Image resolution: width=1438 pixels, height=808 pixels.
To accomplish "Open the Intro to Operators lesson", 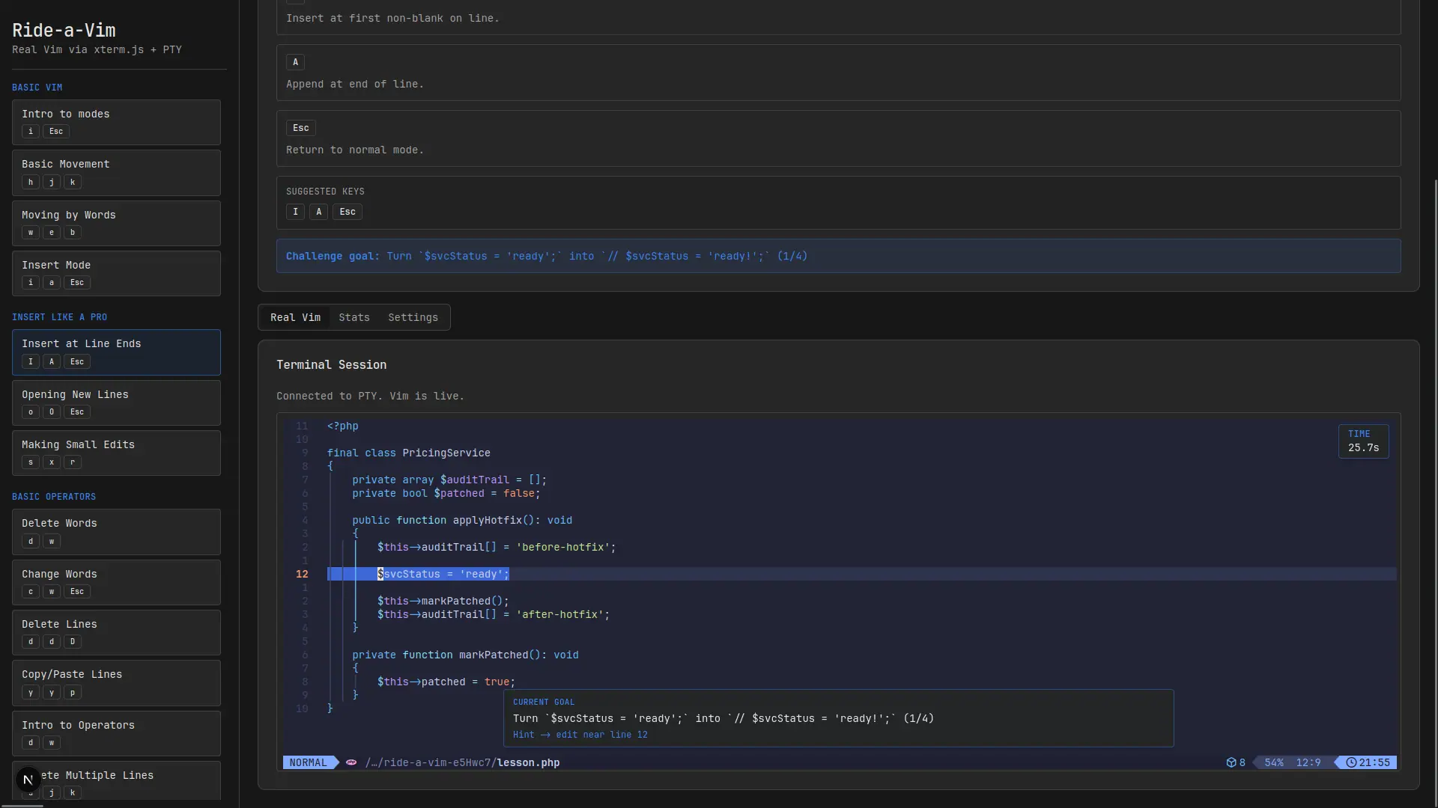I will click(116, 733).
